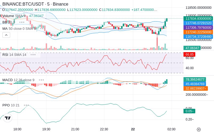Click red RSI value label 66.85

[189, 55]
